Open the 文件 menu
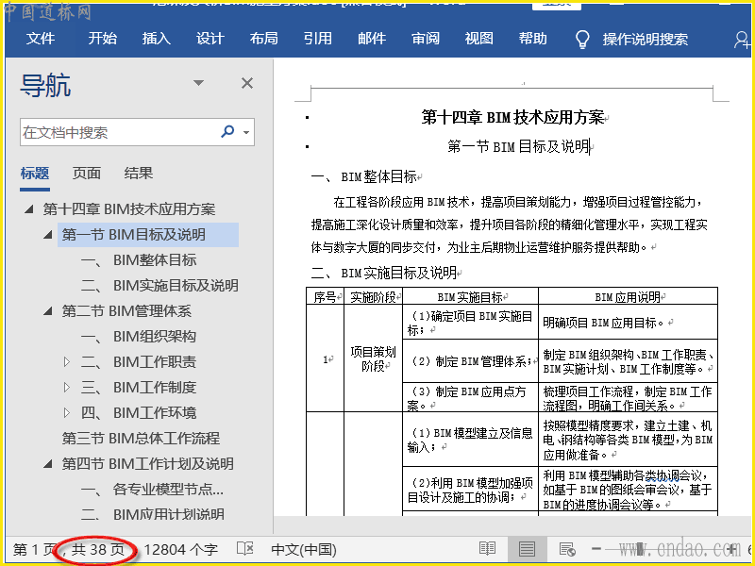Screen dimensions: 755x566 41,39
